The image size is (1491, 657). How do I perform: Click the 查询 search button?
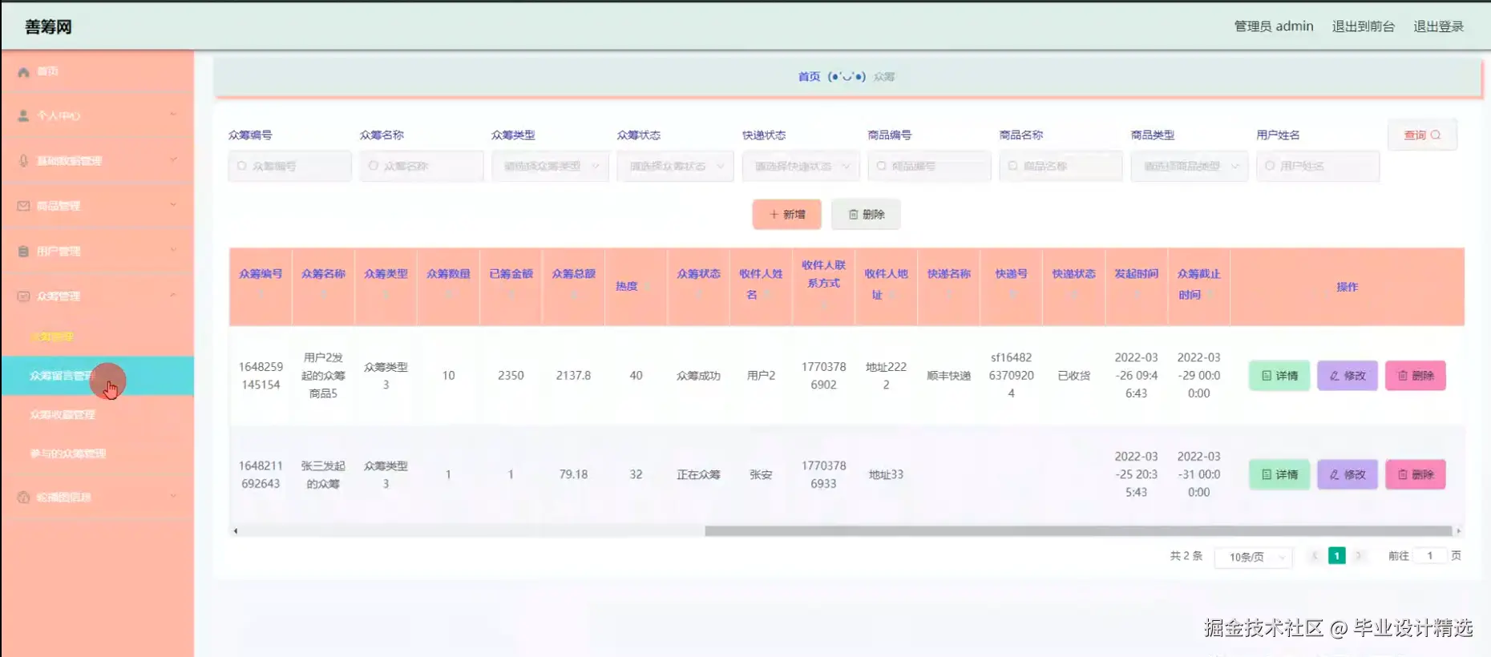click(x=1422, y=135)
